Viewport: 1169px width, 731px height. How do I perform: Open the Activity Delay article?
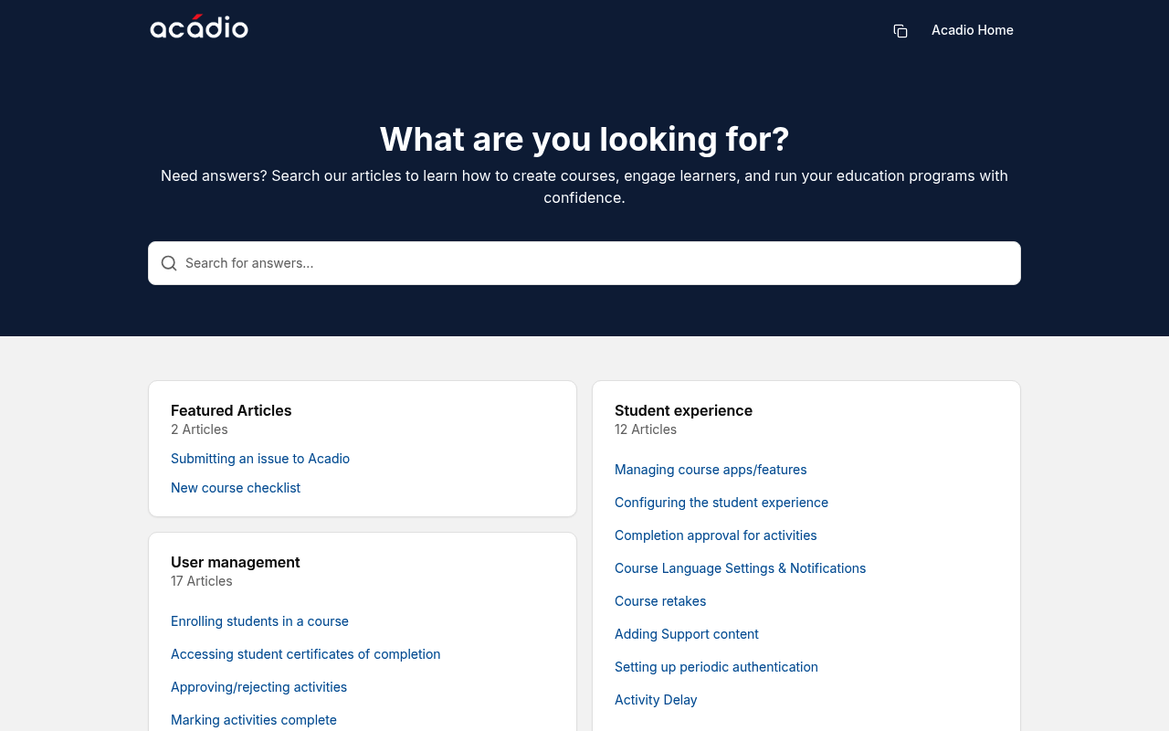656,700
